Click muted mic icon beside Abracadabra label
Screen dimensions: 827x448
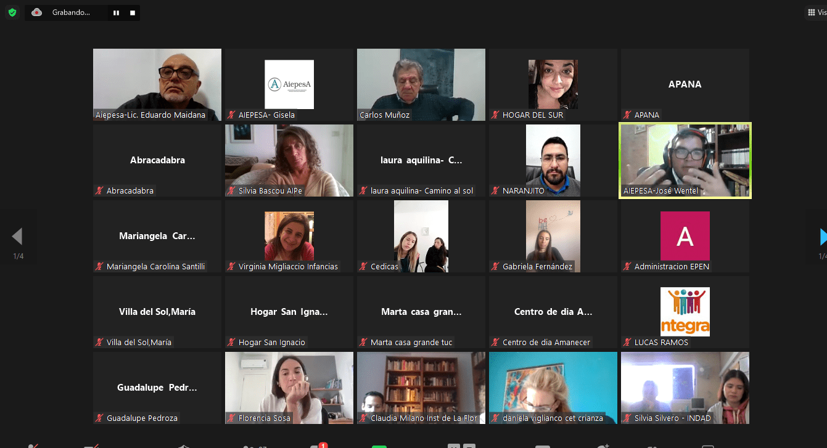99,190
